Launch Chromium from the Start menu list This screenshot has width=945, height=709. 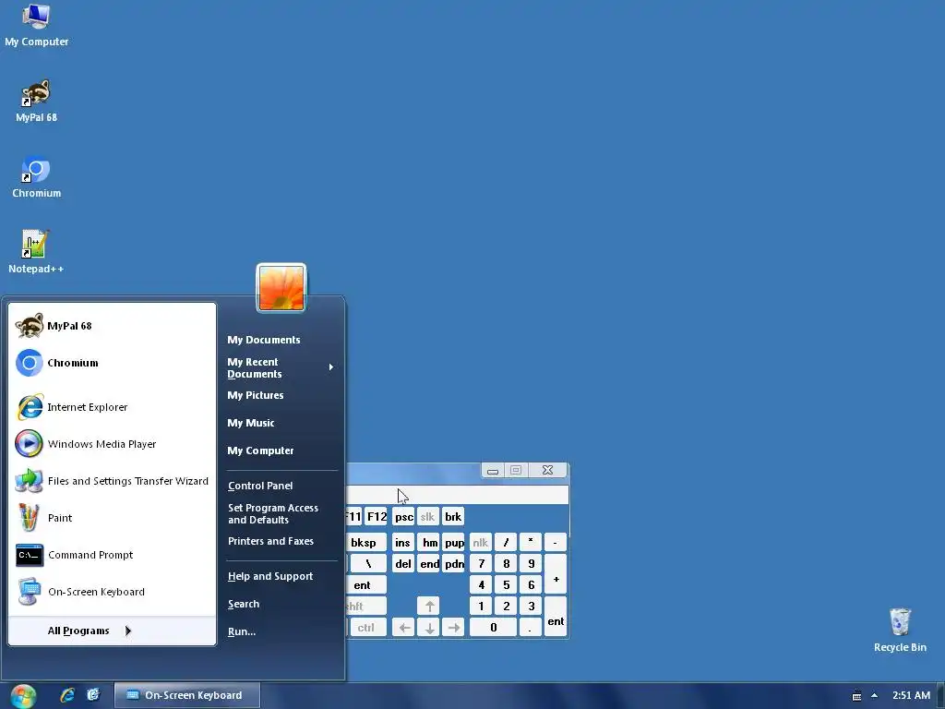[x=113, y=363]
